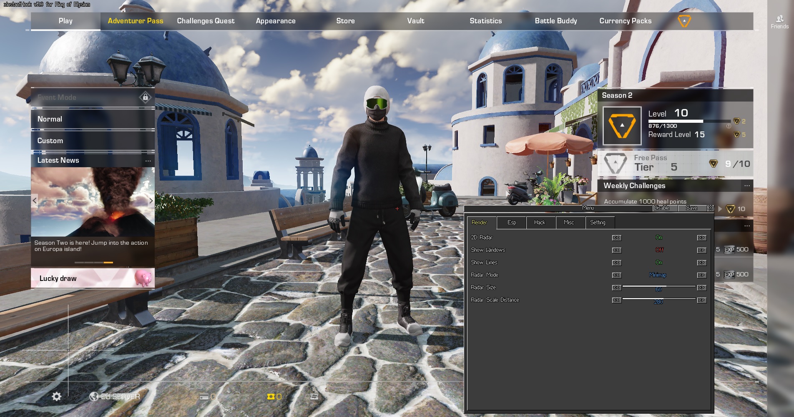Open the Adventurer Pass hexagon icon in top bar
This screenshot has width=794, height=417.
coord(684,21)
